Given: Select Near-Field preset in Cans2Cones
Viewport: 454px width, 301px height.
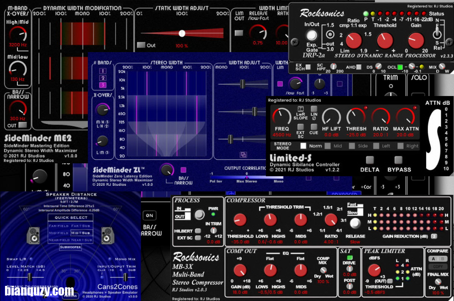Looking at the screenshot, I should tap(59, 240).
